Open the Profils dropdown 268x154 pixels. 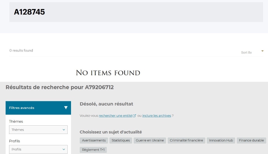pyautogui.click(x=38, y=149)
